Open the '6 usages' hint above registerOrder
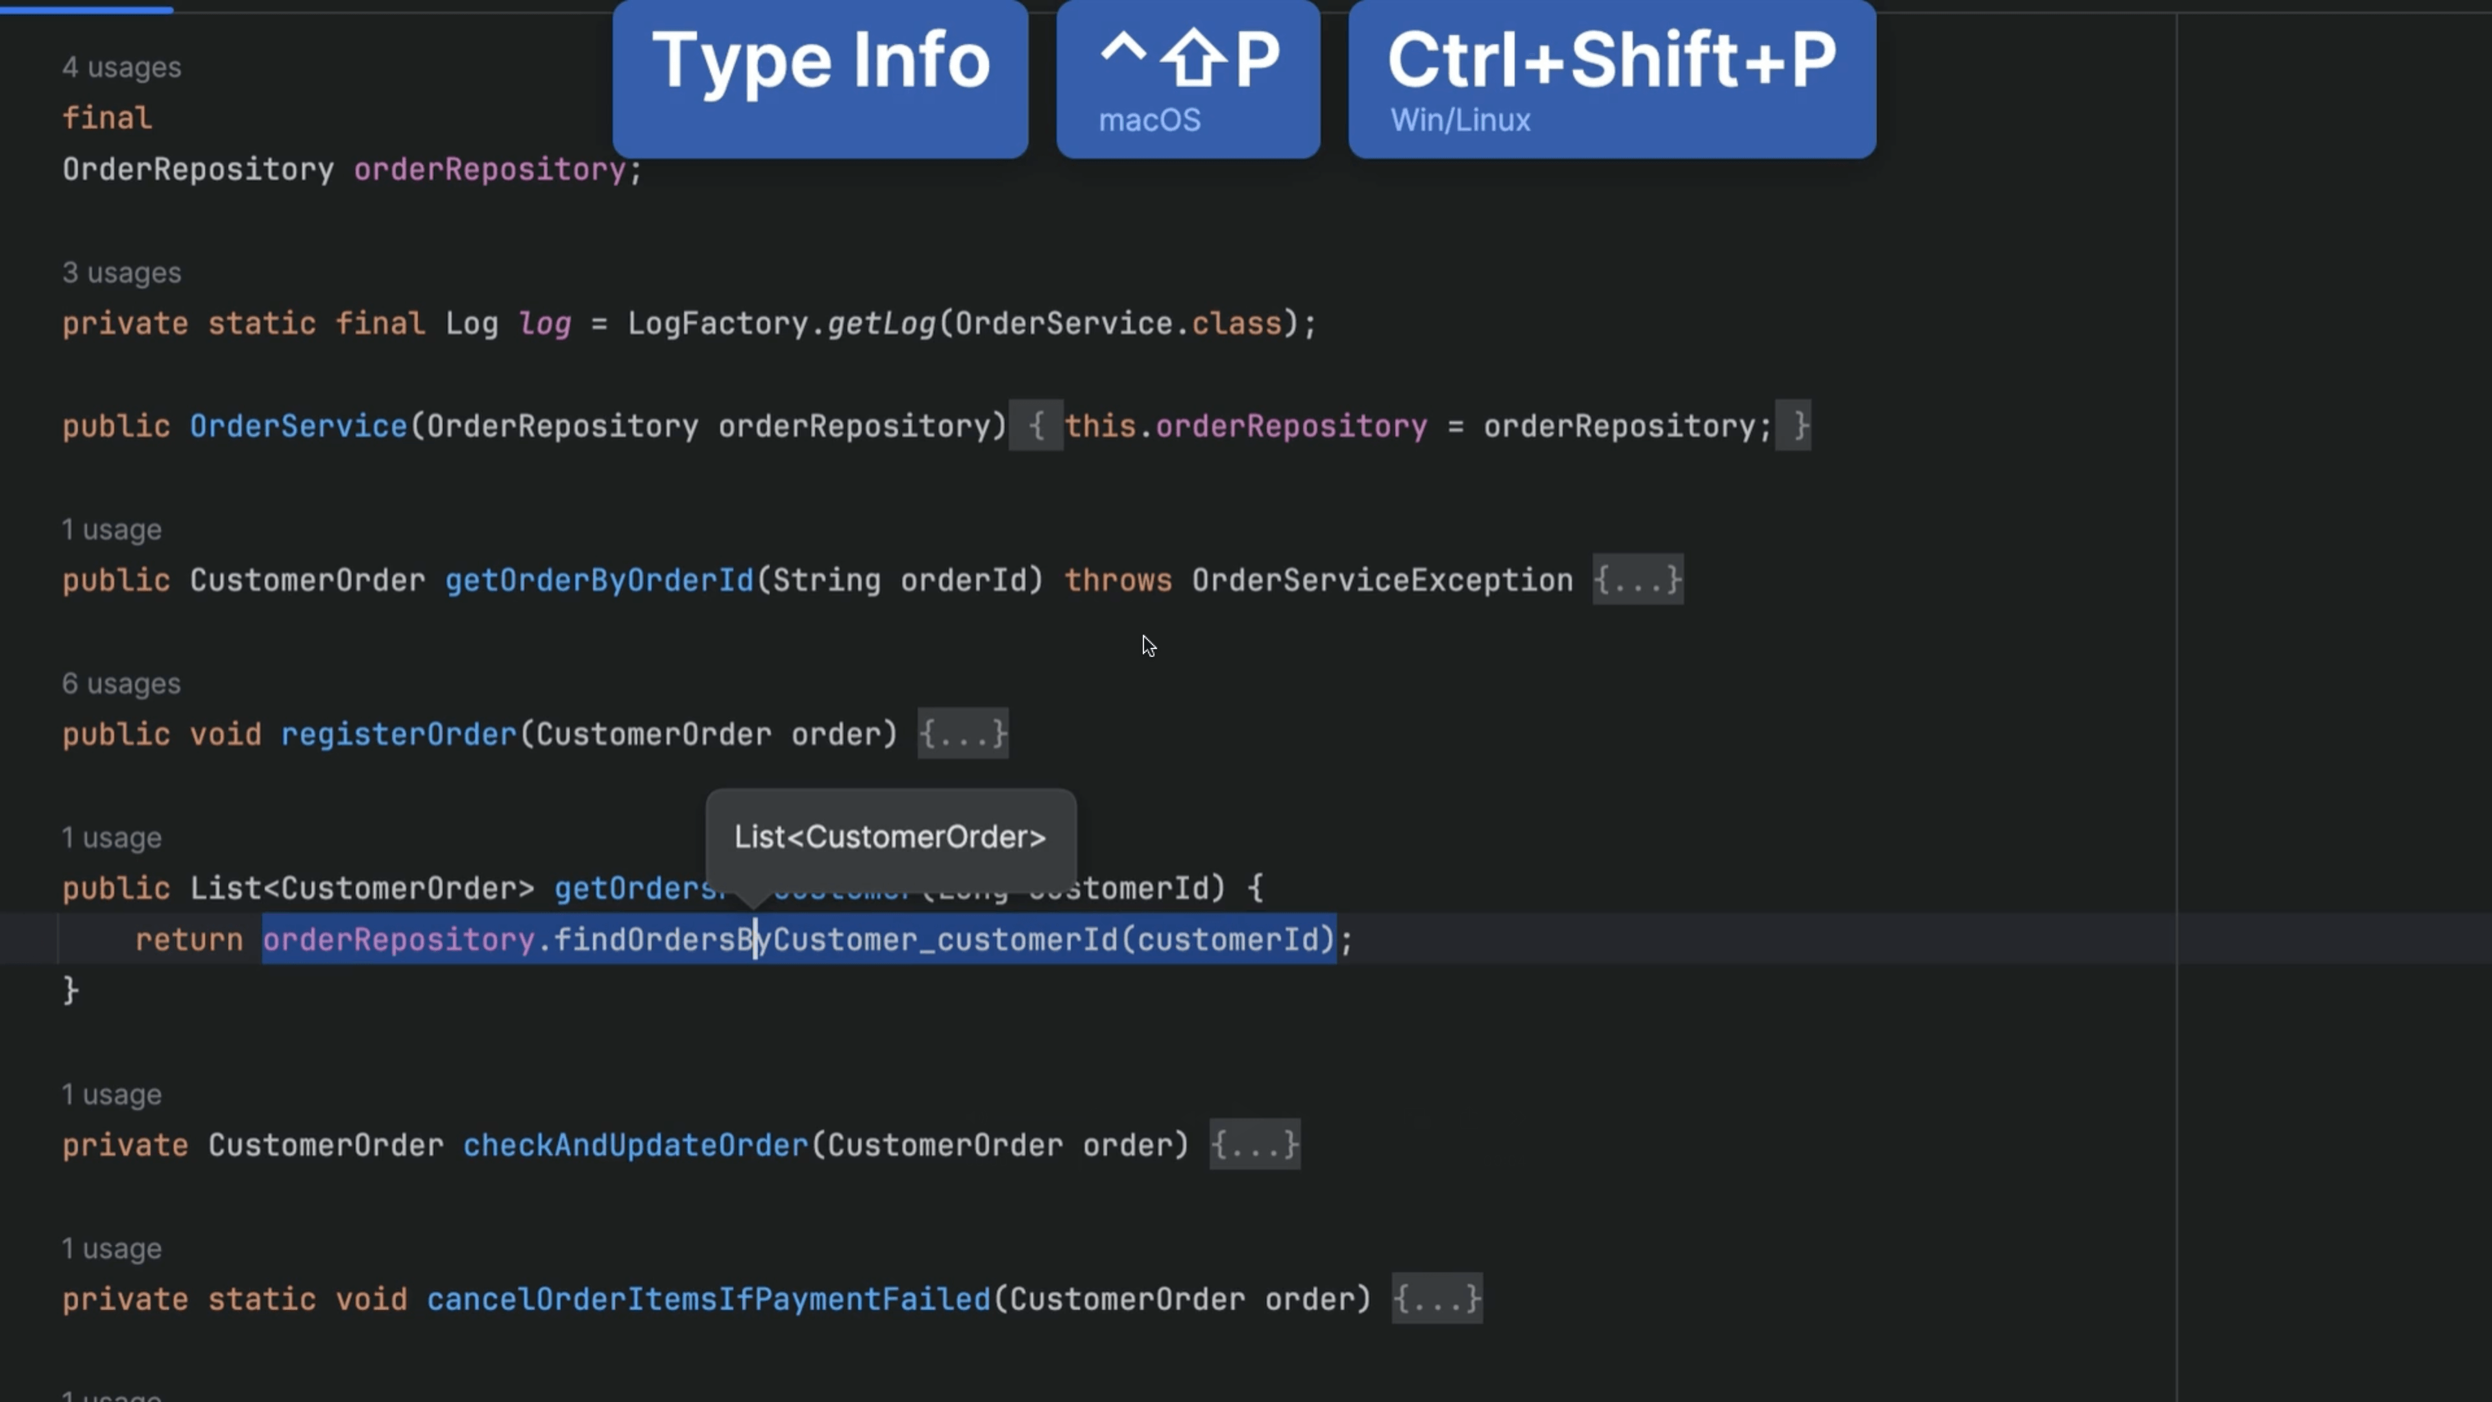This screenshot has height=1402, width=2492. pyautogui.click(x=122, y=684)
